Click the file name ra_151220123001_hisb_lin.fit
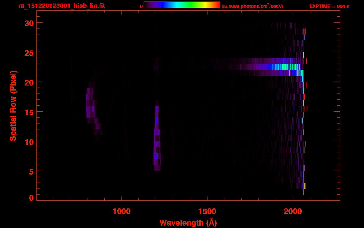The image size is (364, 228). click(62, 6)
